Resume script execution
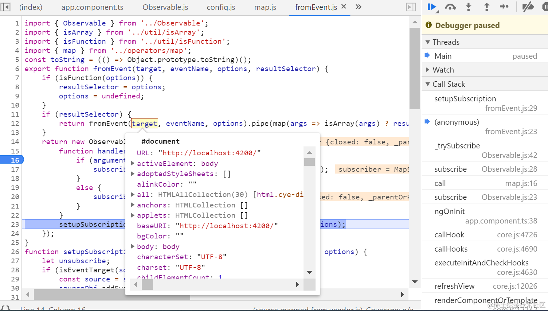 pos(432,7)
